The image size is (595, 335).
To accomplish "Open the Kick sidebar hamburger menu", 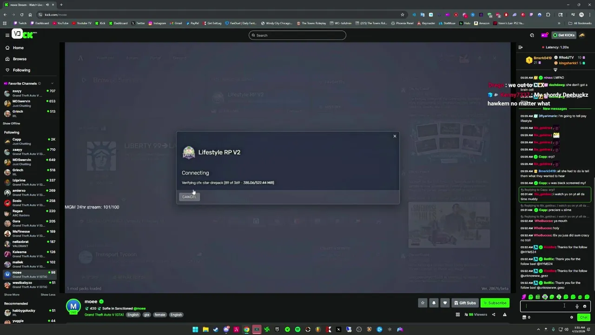I will coord(7,35).
